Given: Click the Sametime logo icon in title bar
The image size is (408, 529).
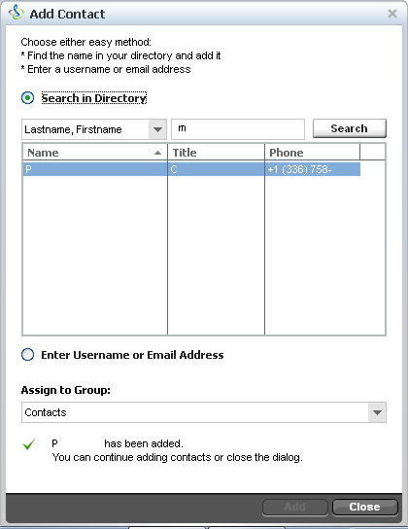Looking at the screenshot, I should click(17, 13).
